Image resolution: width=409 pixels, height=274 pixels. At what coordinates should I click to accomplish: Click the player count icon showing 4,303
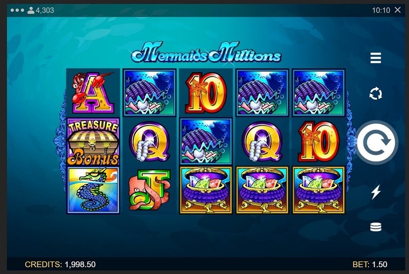[31, 10]
